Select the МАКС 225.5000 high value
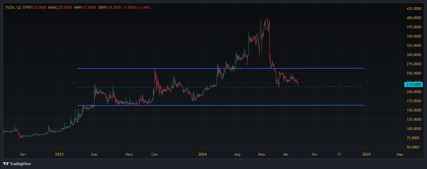Viewport: 427px width, 169px height. (60, 7)
